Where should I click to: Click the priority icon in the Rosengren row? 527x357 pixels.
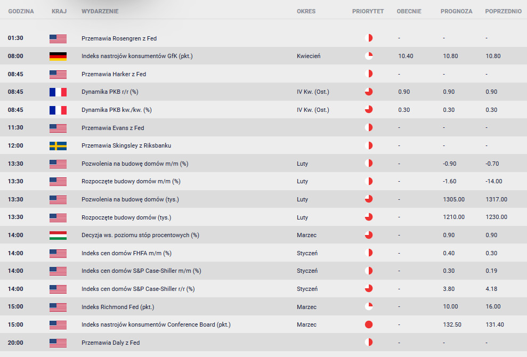(x=369, y=38)
